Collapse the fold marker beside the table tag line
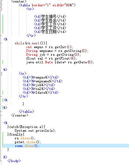Screen dimensions: 129x165 1,5
